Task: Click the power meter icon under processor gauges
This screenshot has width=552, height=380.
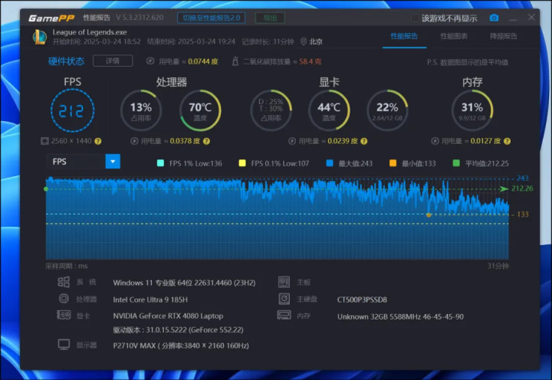Action: tap(134, 141)
